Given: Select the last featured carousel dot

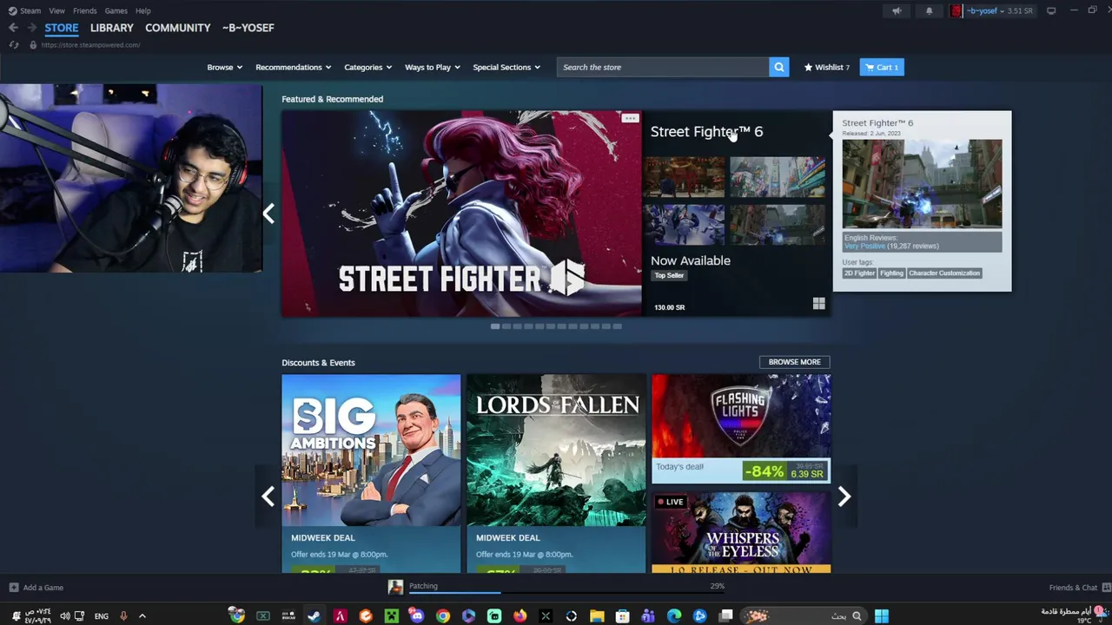Looking at the screenshot, I should [x=617, y=326].
